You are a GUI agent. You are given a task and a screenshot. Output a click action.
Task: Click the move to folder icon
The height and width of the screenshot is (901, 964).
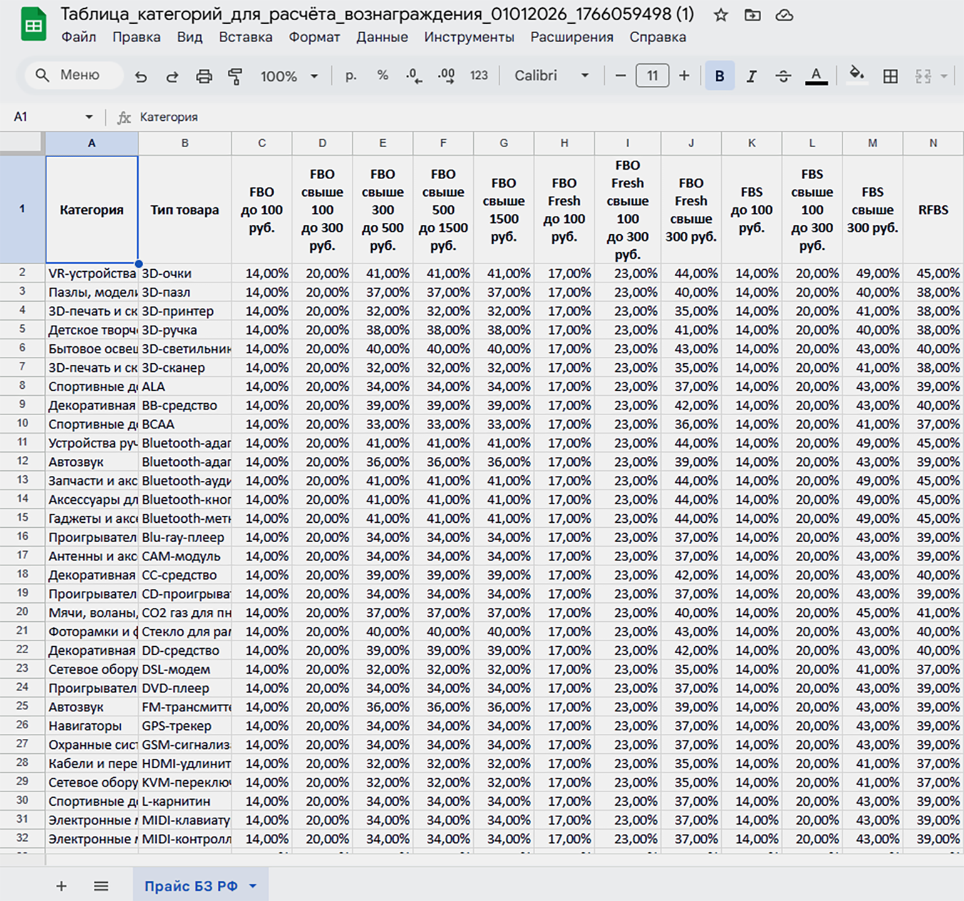(x=752, y=15)
